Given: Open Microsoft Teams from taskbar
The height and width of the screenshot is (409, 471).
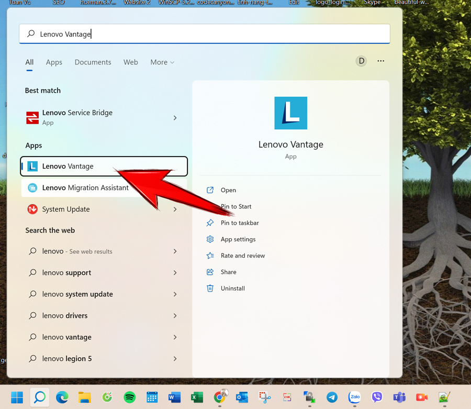Looking at the screenshot, I should coord(399,397).
